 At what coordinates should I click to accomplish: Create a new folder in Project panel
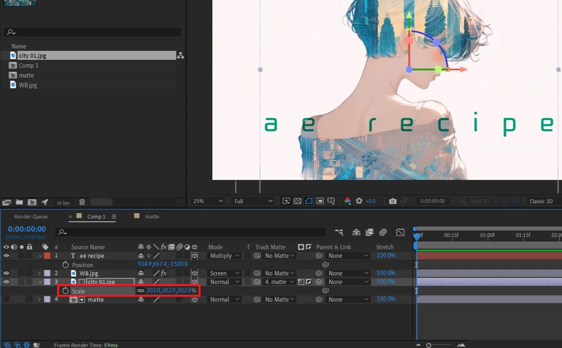pos(19,202)
